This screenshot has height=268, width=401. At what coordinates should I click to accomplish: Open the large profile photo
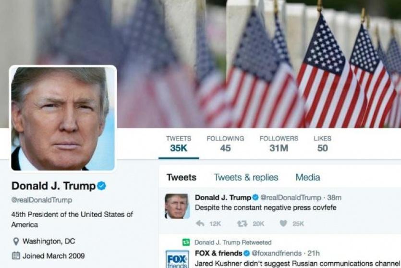click(x=63, y=119)
